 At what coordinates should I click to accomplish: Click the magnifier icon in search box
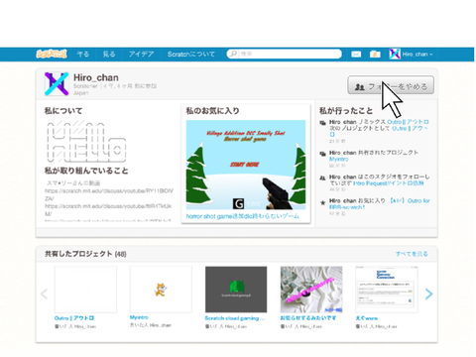click(x=233, y=54)
